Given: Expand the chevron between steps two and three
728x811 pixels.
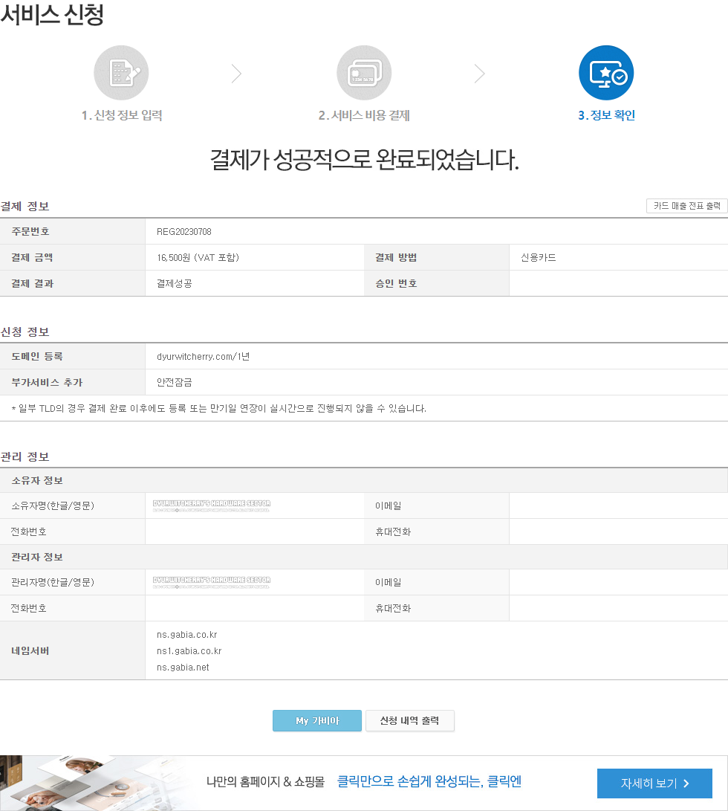Looking at the screenshot, I should 479,74.
